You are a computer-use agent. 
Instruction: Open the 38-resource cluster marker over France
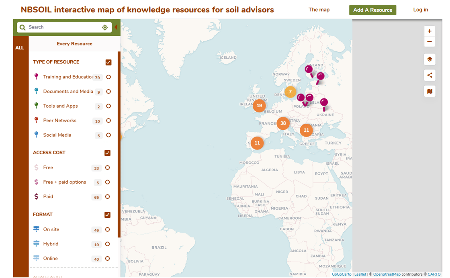click(283, 123)
